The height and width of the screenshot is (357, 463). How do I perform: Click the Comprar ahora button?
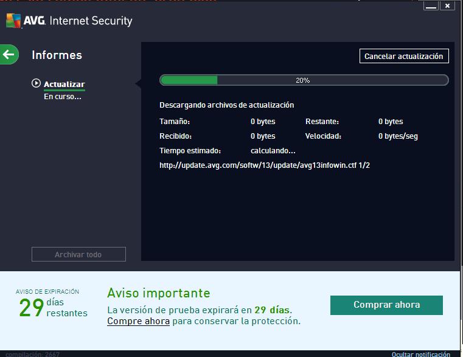click(386, 305)
